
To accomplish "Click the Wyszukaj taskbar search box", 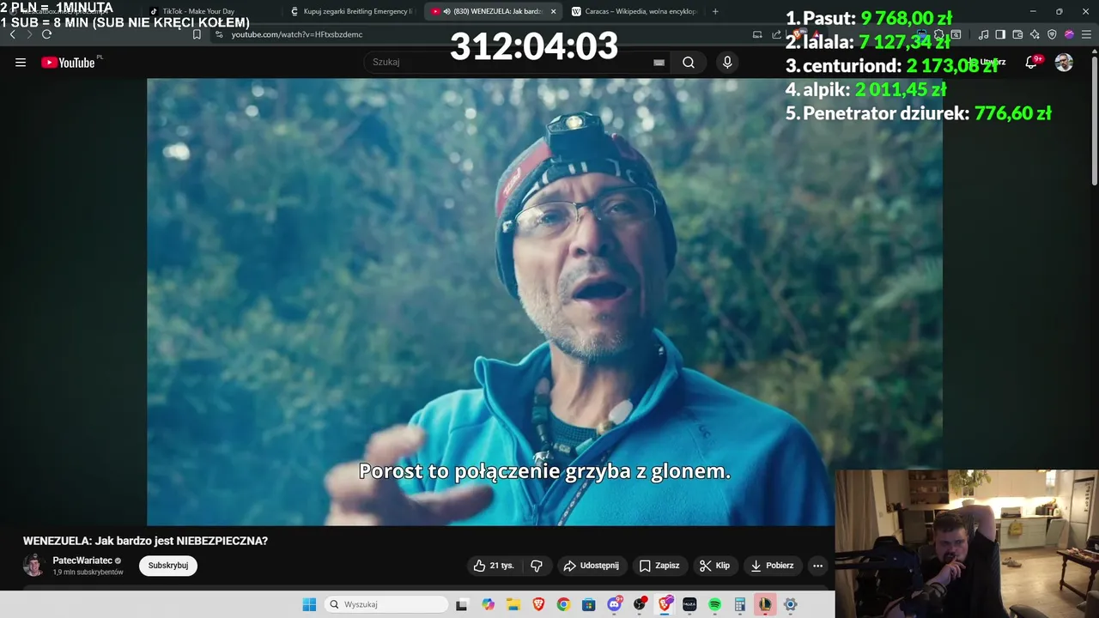I will (x=386, y=604).
